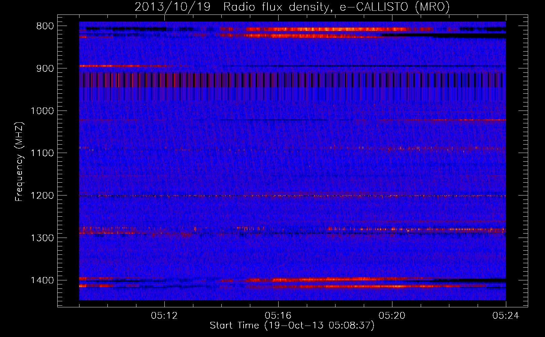Click the 900 frequency axis label
This screenshot has width=545, height=337.
click(45, 68)
